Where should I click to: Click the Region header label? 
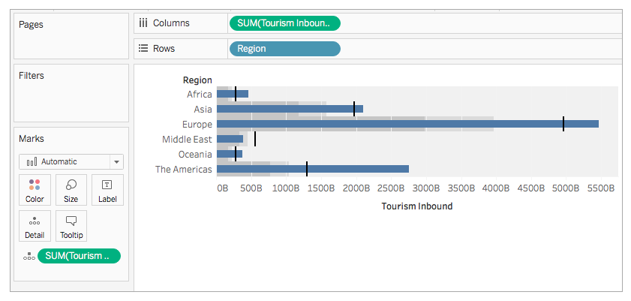pos(197,80)
